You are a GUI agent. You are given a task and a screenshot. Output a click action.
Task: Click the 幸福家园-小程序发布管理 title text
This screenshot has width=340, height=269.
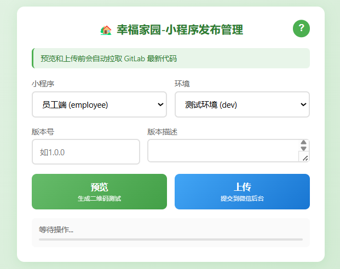point(180,30)
